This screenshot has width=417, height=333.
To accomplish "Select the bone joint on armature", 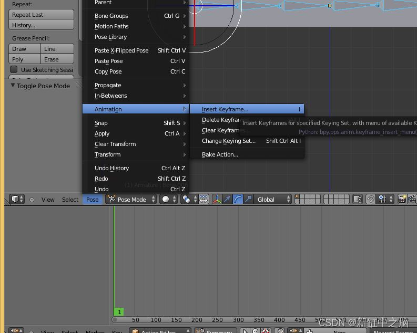I will (x=330, y=6).
